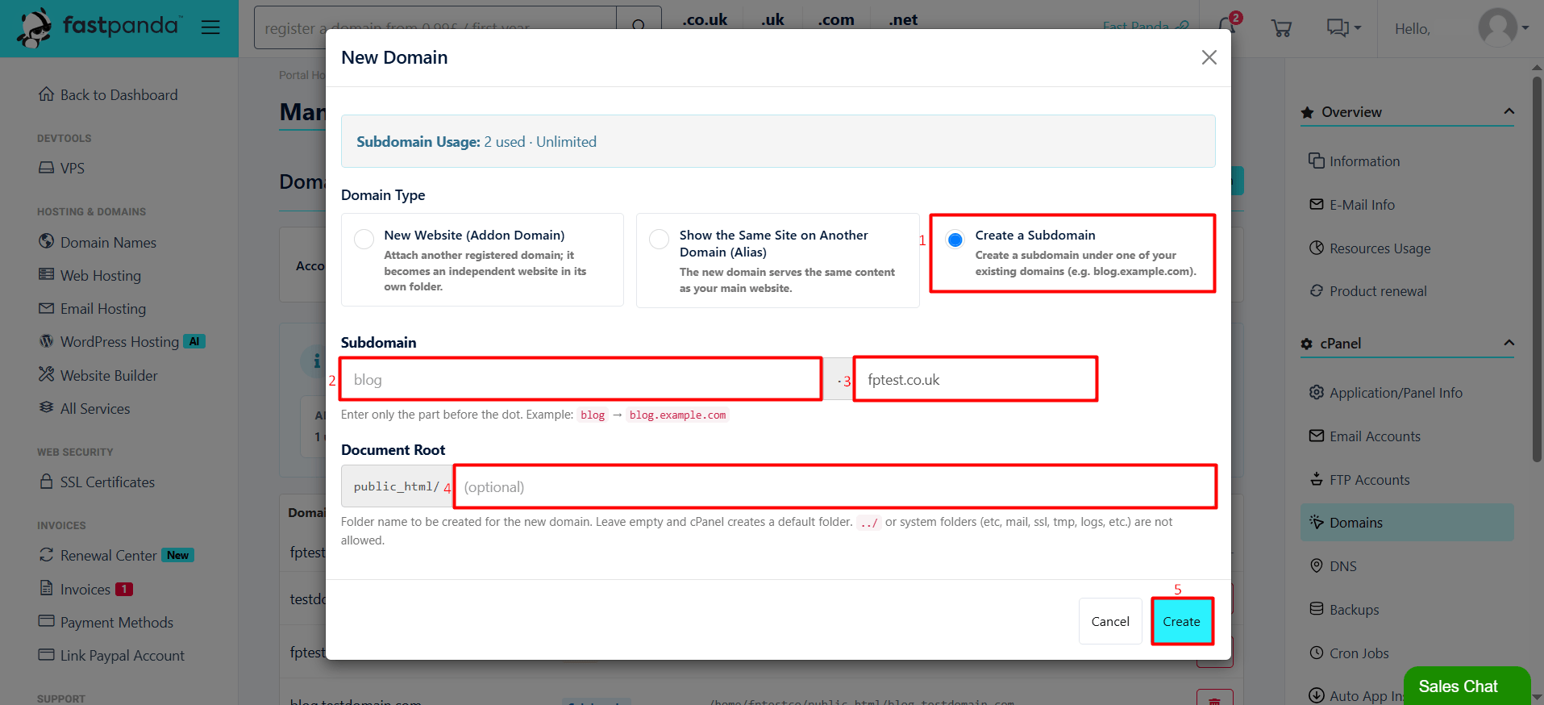Click the Cron Jobs clock icon
1544x705 pixels.
pyautogui.click(x=1317, y=653)
